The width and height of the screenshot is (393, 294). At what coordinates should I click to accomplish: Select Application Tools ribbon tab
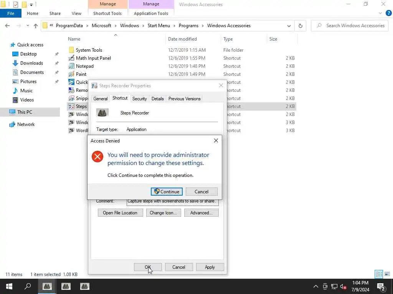coord(151,13)
